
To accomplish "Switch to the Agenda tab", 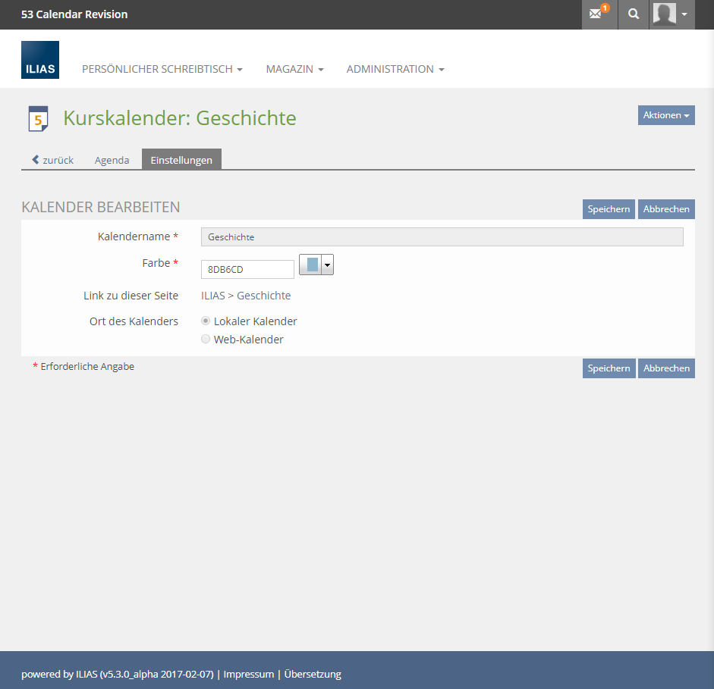I will [x=112, y=160].
